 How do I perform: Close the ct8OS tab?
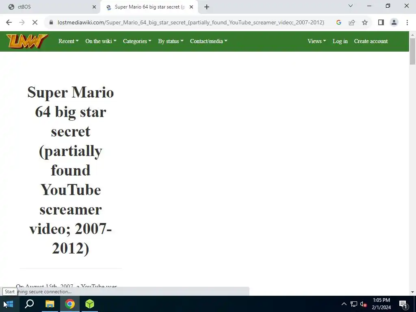pos(94,7)
